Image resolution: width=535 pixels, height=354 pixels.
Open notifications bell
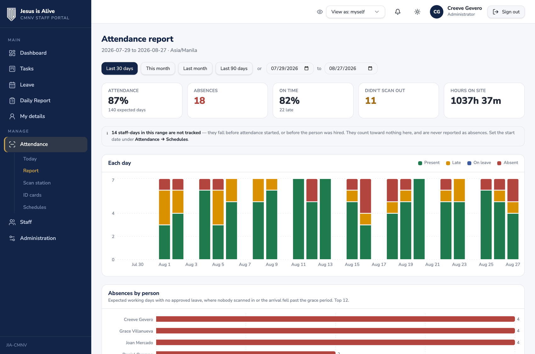[x=398, y=12]
